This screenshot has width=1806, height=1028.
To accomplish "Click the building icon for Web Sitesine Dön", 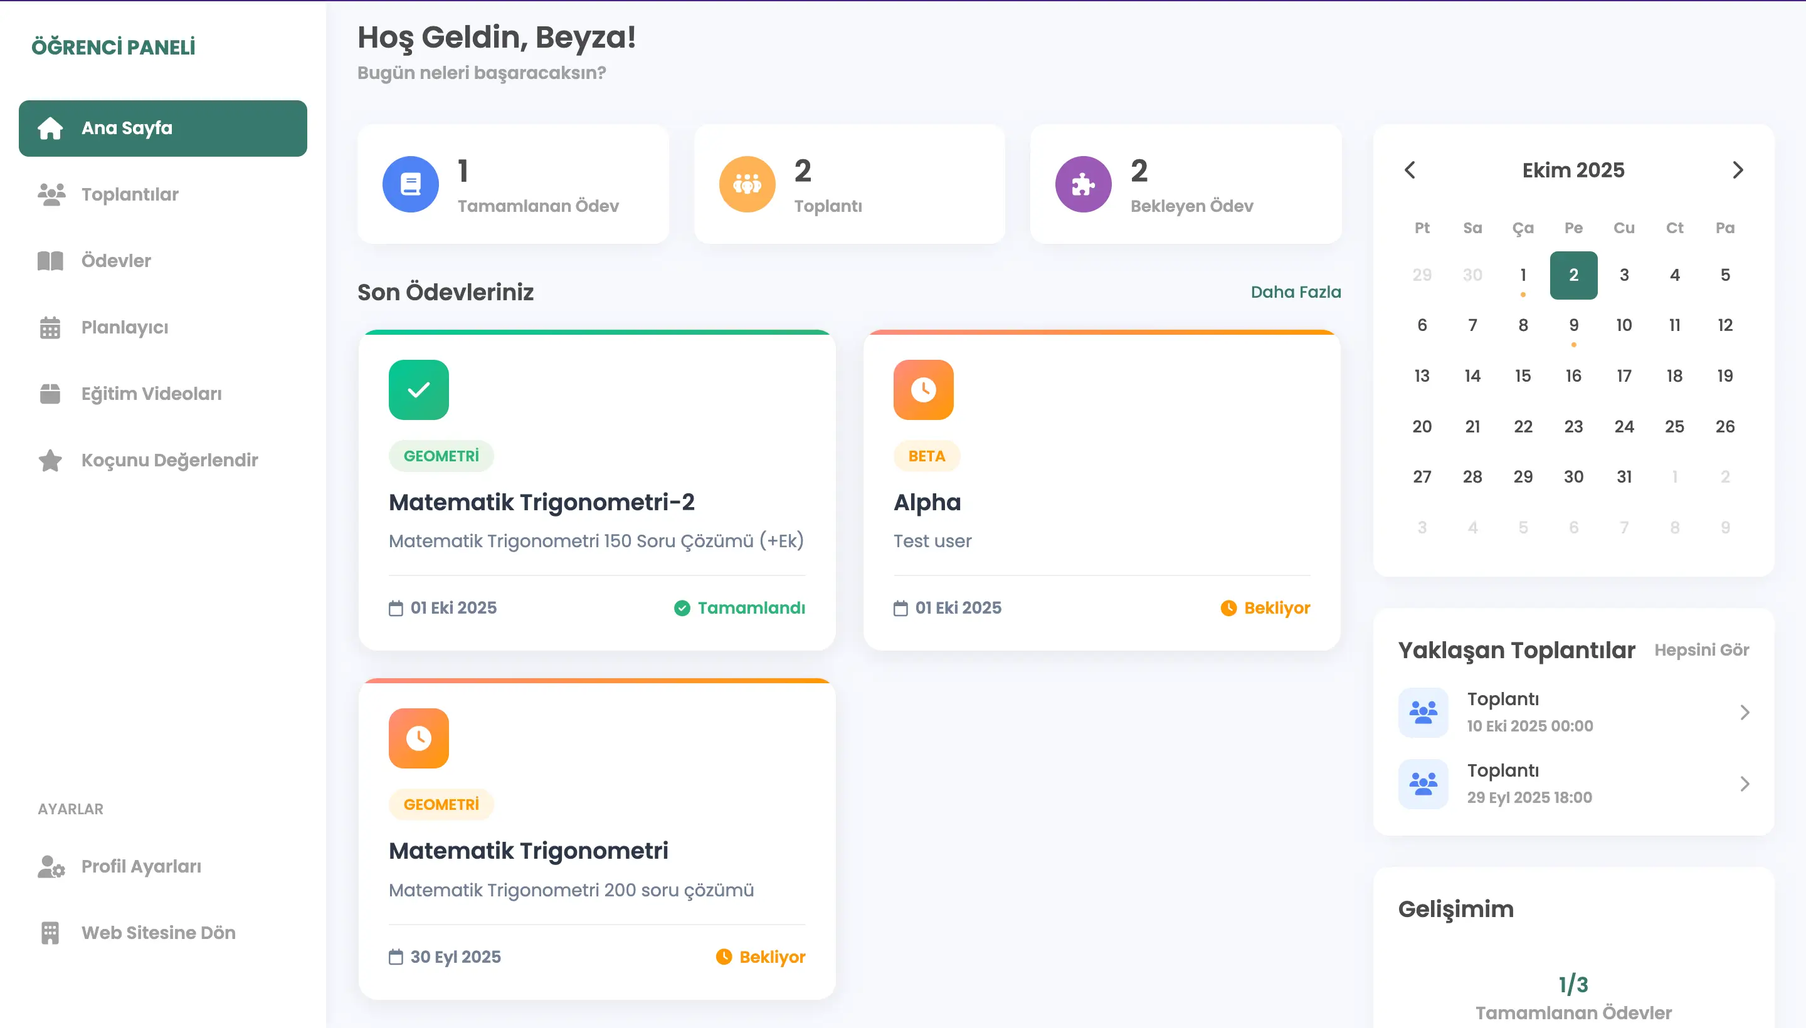I will coord(50,933).
